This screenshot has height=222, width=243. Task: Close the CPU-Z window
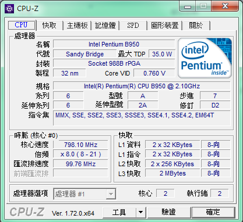(226, 6)
